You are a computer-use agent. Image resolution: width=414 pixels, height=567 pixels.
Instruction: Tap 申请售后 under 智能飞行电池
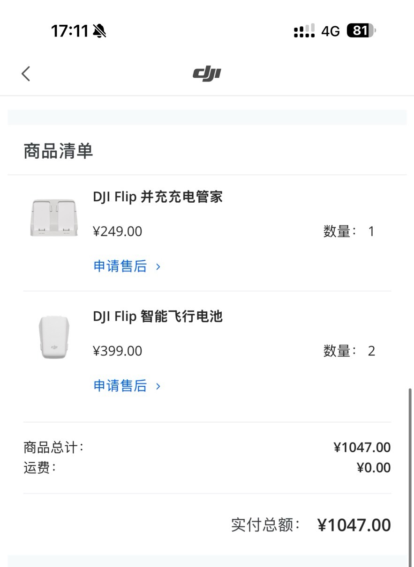120,386
